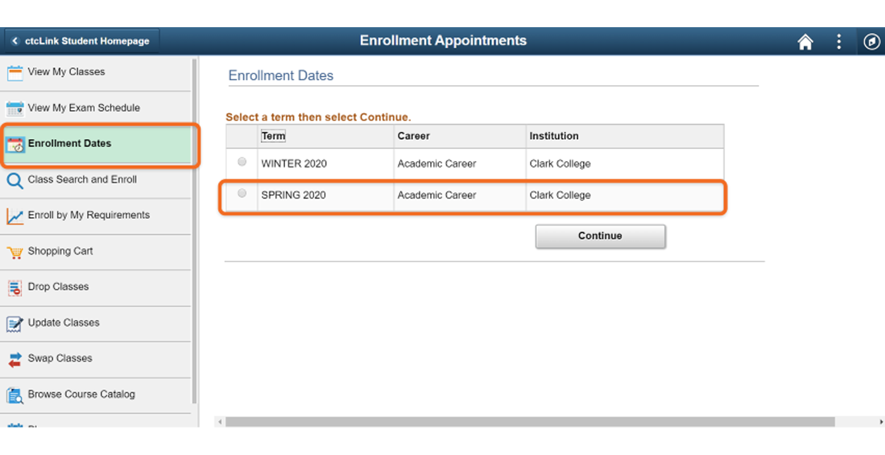Click the View My Exam Schedule icon

pos(15,109)
